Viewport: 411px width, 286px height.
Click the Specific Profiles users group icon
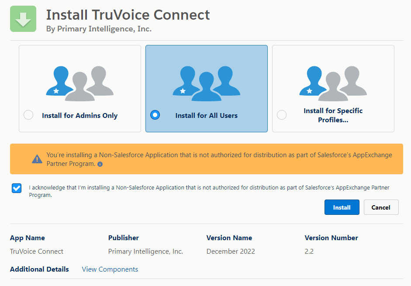pyautogui.click(x=333, y=83)
